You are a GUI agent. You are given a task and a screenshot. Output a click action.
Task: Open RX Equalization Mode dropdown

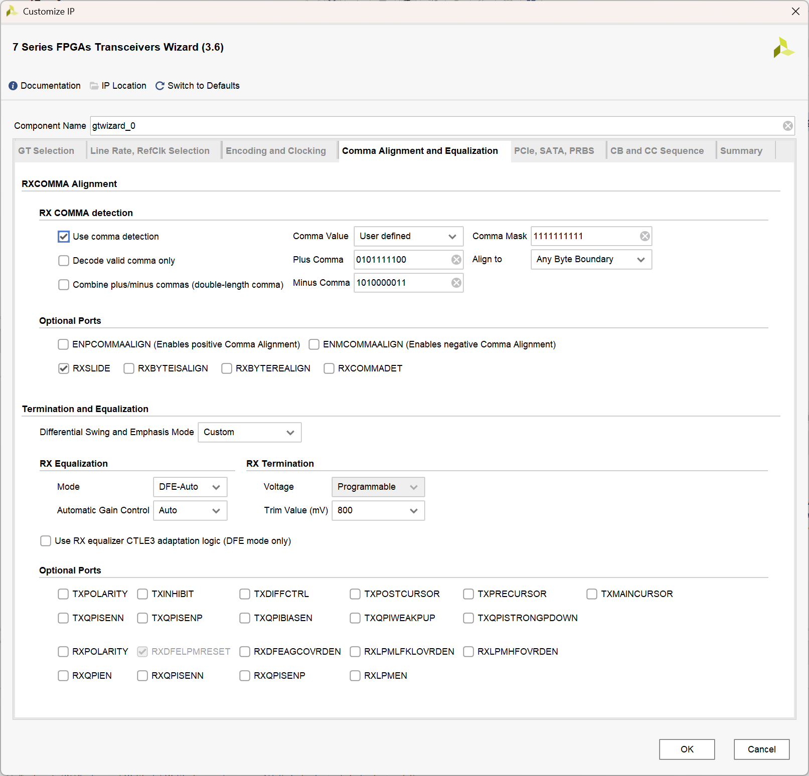coord(190,487)
